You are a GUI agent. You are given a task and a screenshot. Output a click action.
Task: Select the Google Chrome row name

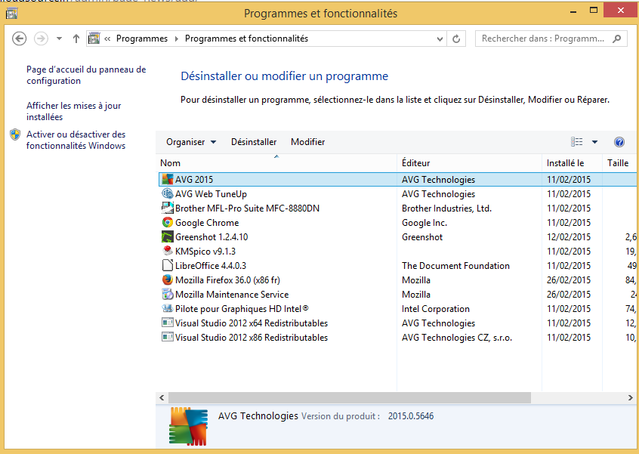click(x=207, y=223)
